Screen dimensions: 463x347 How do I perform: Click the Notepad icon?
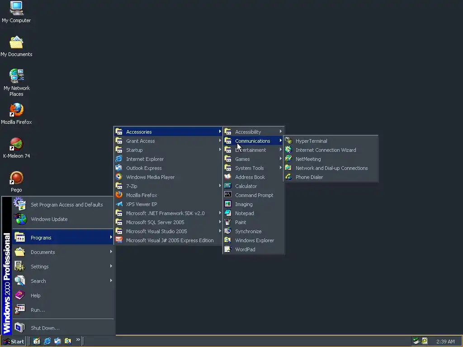[228, 213]
